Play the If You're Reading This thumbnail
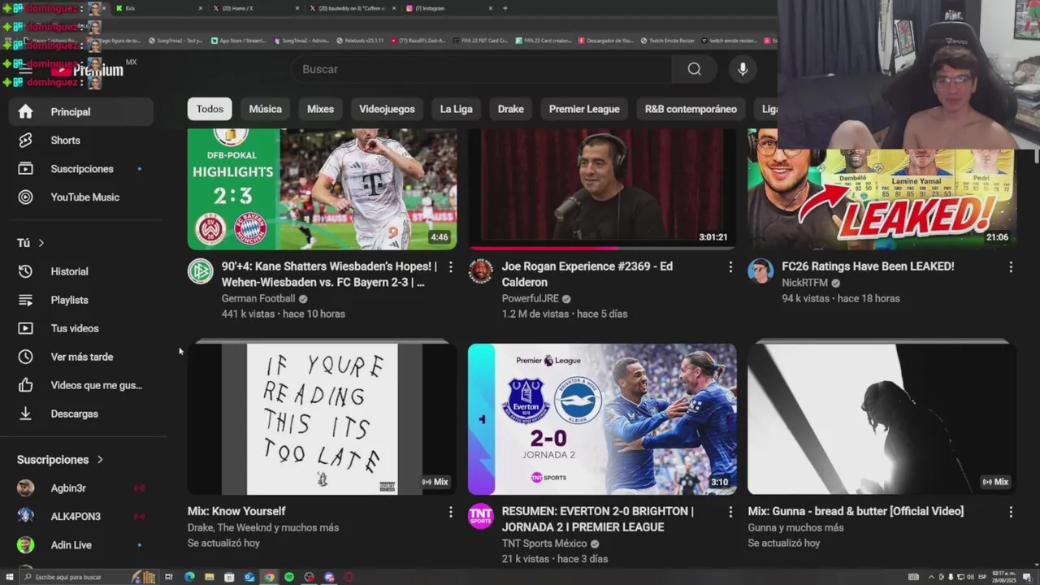The image size is (1040, 585). tap(322, 418)
